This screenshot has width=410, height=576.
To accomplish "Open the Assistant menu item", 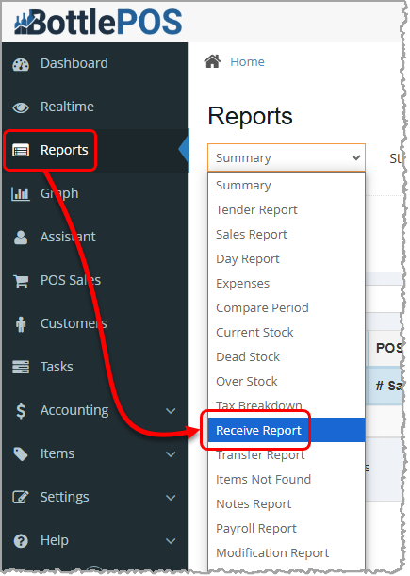I will 68,237.
